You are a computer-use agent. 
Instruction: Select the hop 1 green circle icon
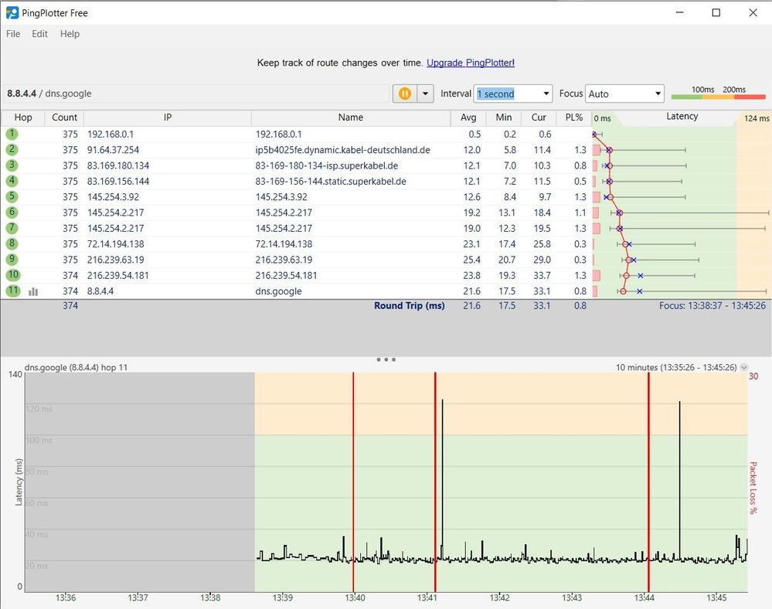(x=12, y=134)
